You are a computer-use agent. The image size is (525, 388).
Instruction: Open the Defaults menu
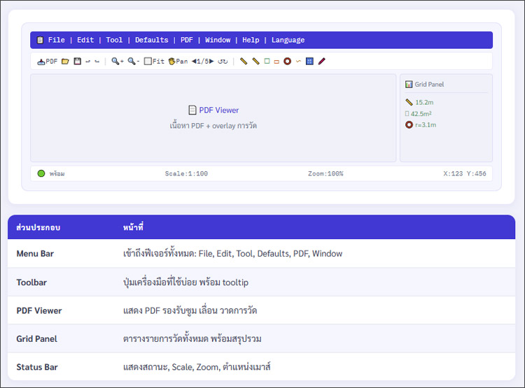click(151, 40)
